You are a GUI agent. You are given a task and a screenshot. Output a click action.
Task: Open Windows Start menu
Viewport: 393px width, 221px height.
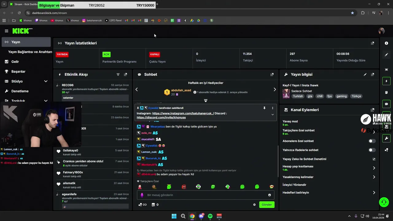174,216
